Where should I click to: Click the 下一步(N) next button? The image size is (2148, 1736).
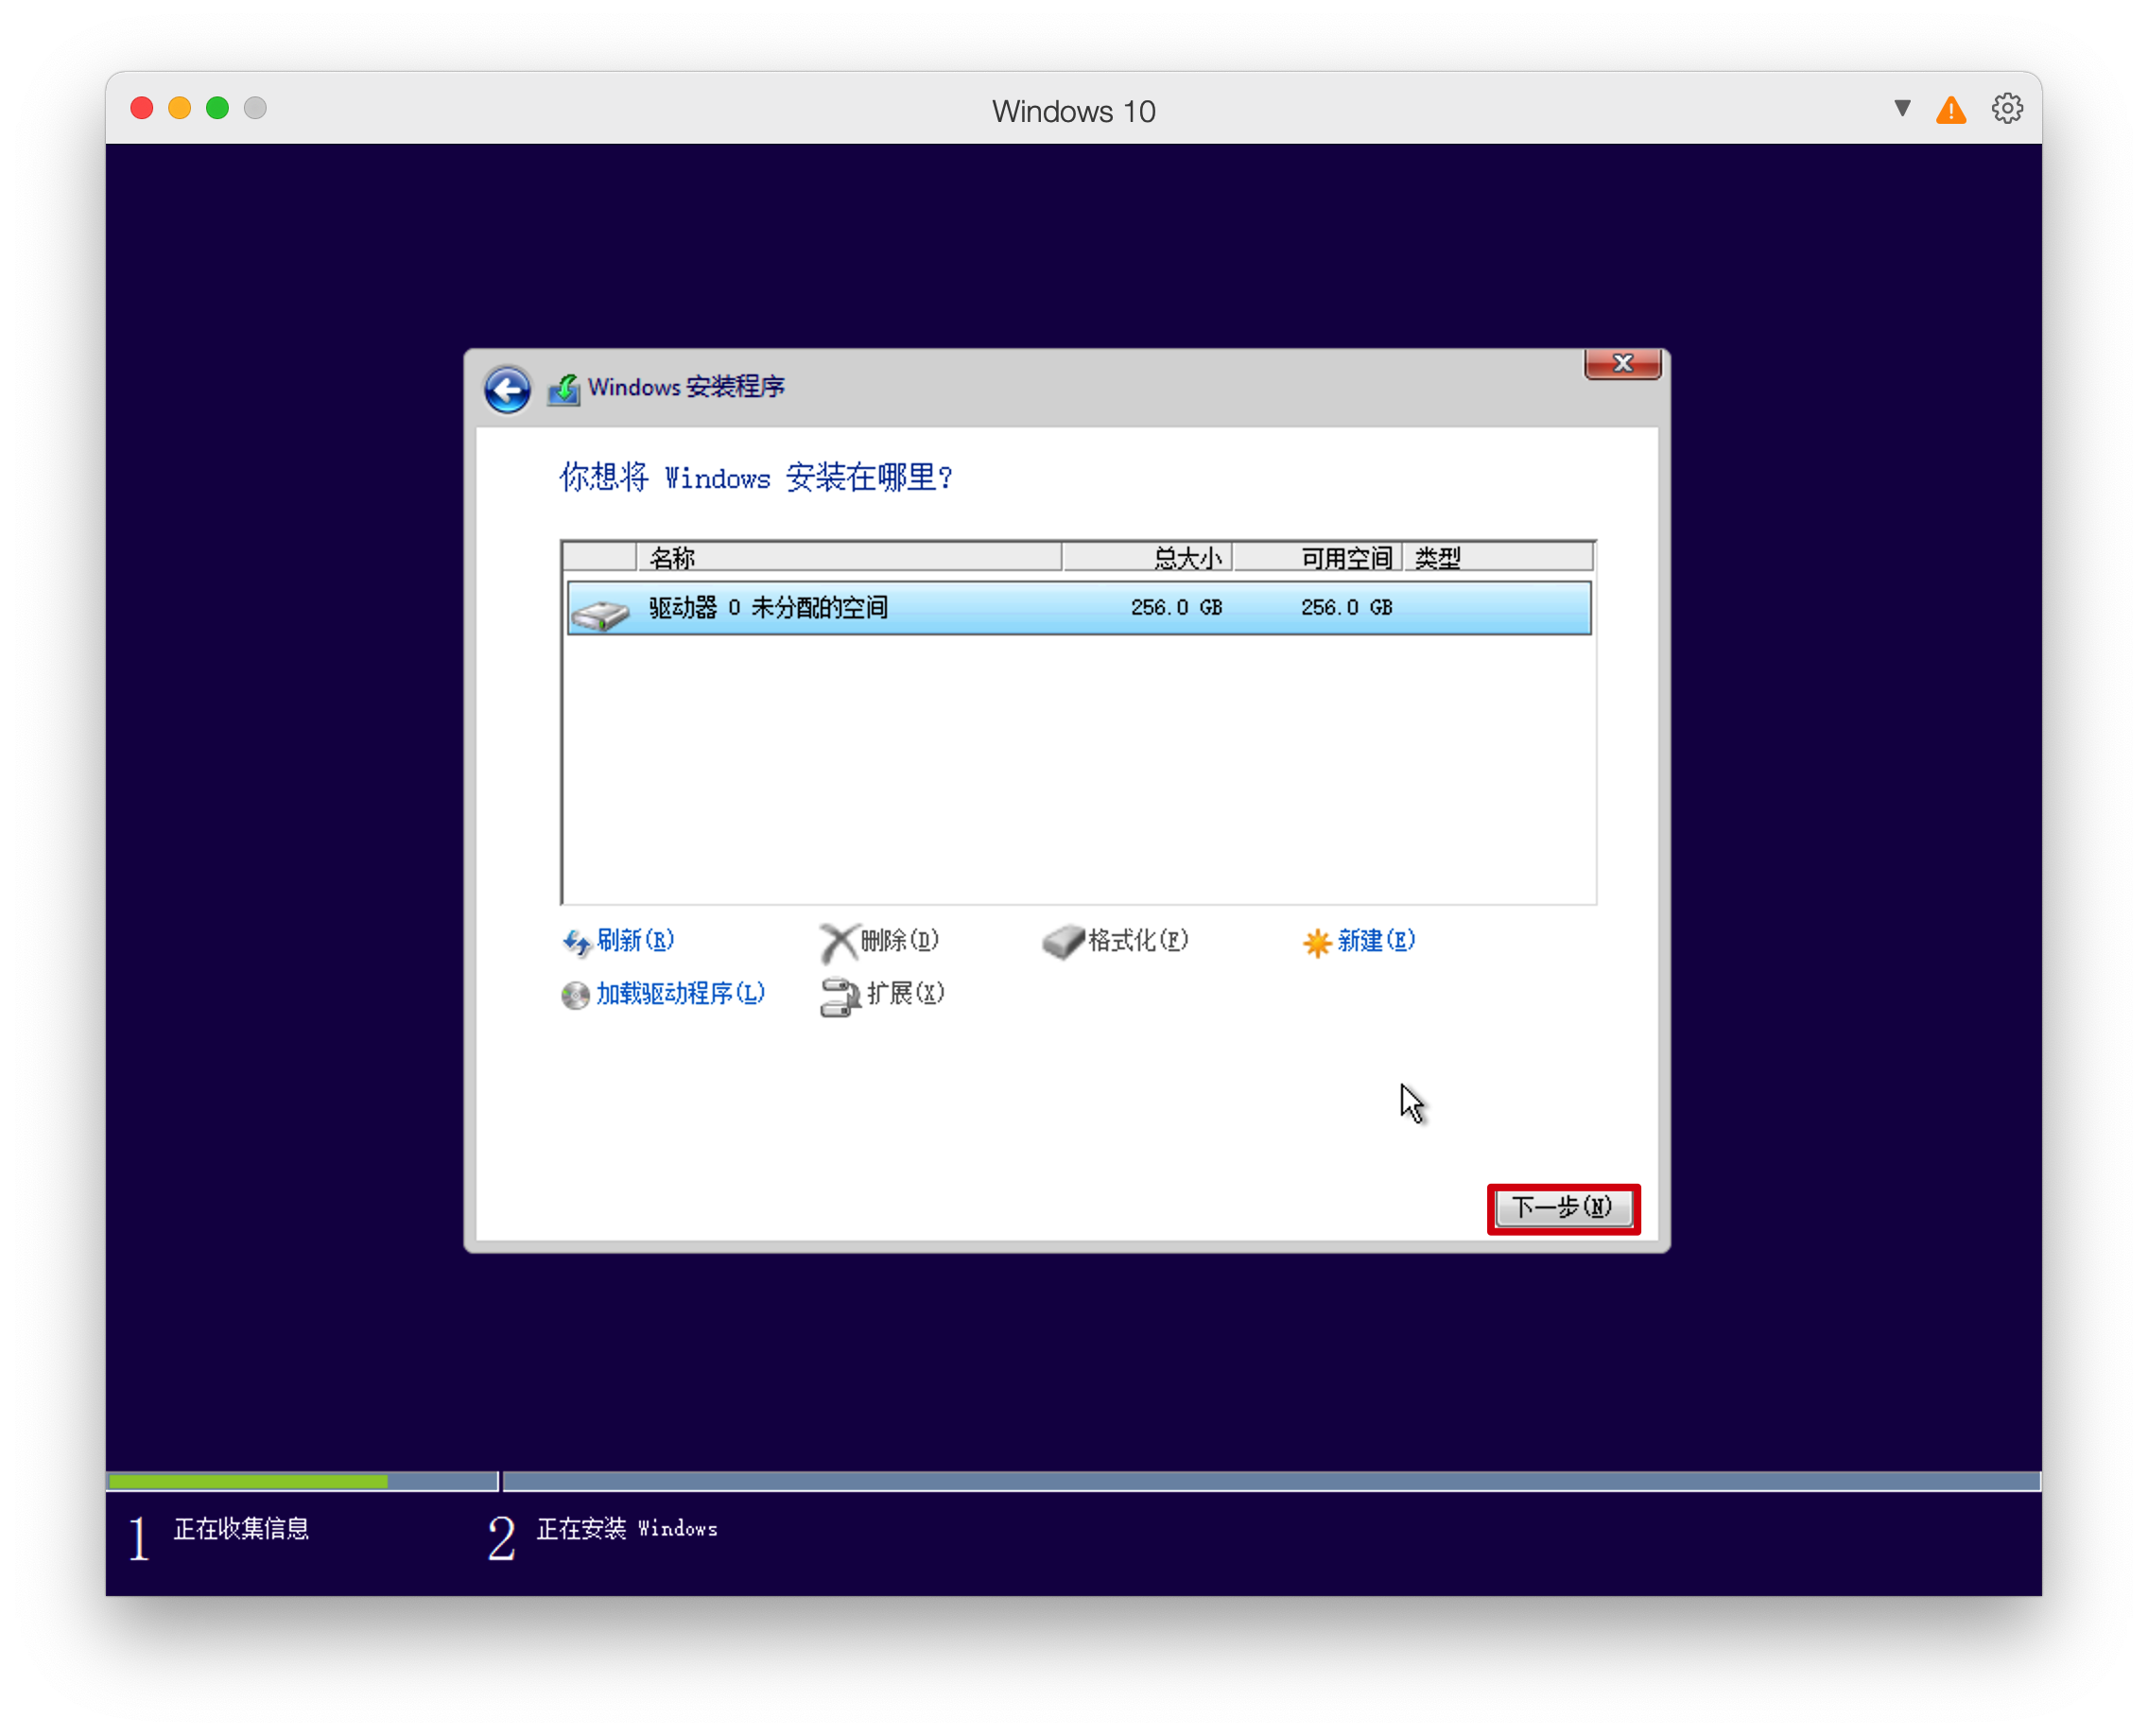(1563, 1208)
